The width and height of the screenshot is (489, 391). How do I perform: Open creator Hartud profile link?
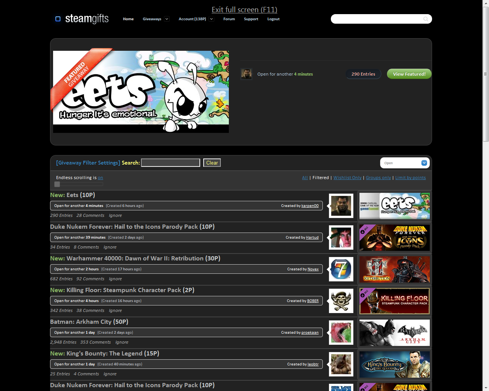312,238
